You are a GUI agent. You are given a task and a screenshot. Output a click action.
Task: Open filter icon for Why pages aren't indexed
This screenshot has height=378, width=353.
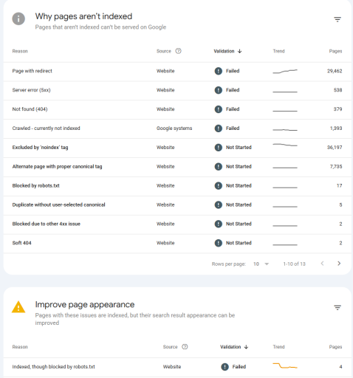pos(337,19)
